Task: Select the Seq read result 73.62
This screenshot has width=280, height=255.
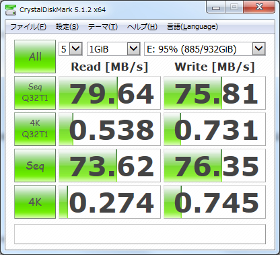Action: [x=110, y=166]
